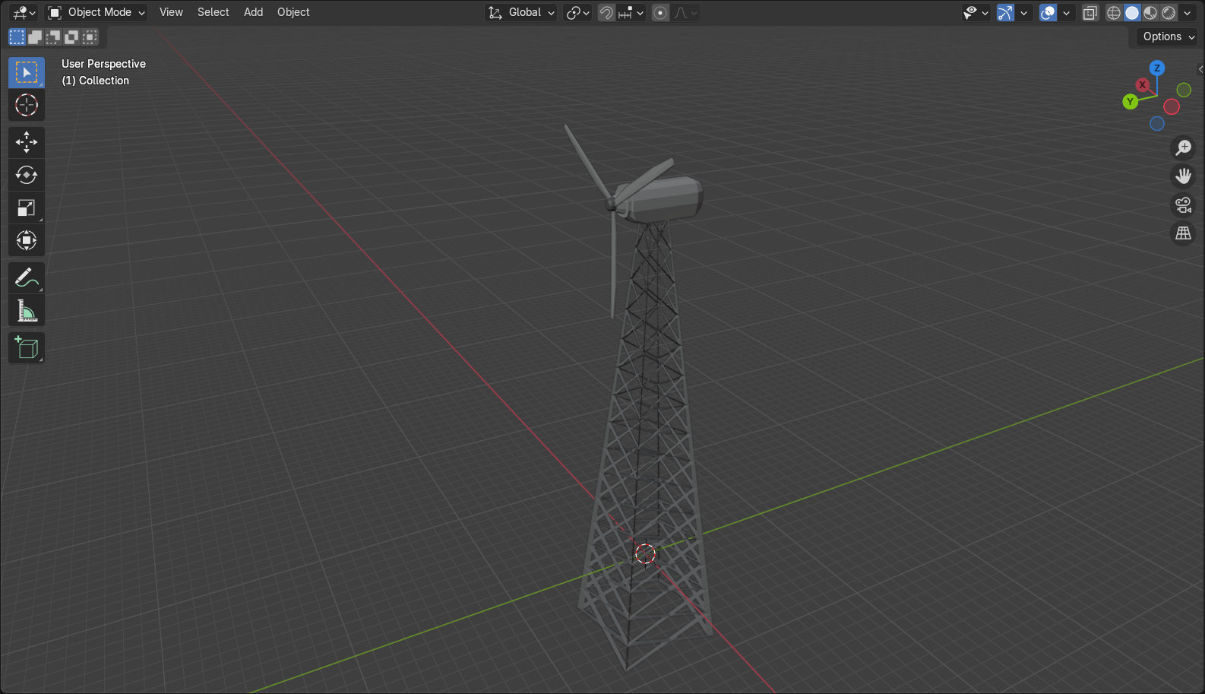Switch to rendered viewport shading
This screenshot has width=1205, height=694.
point(1169,12)
